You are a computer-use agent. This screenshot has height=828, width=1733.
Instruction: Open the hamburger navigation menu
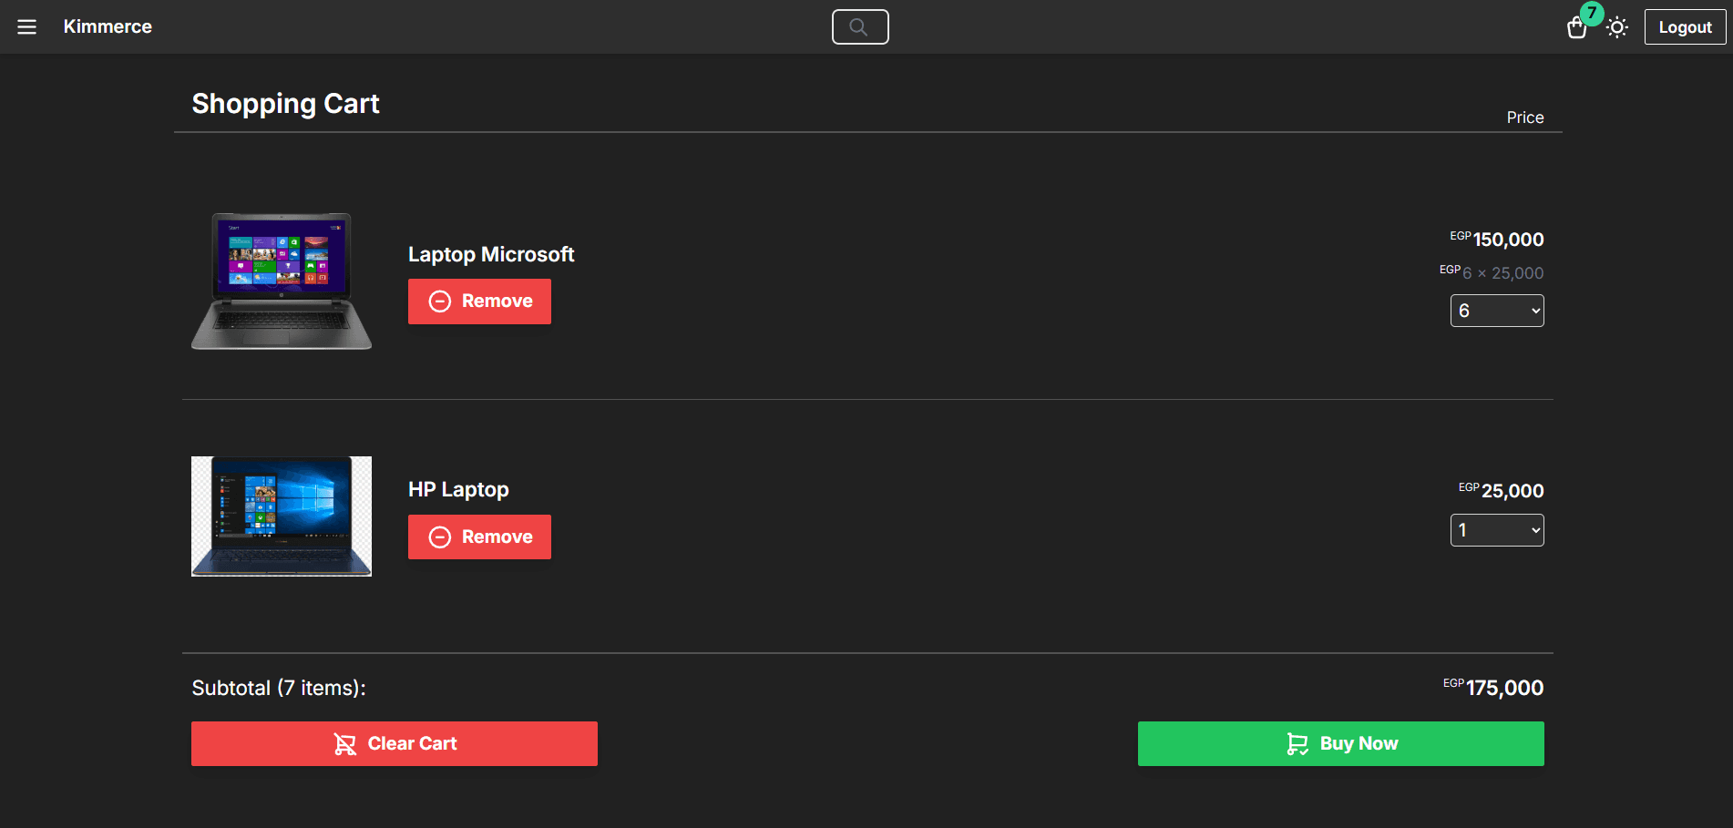(27, 27)
